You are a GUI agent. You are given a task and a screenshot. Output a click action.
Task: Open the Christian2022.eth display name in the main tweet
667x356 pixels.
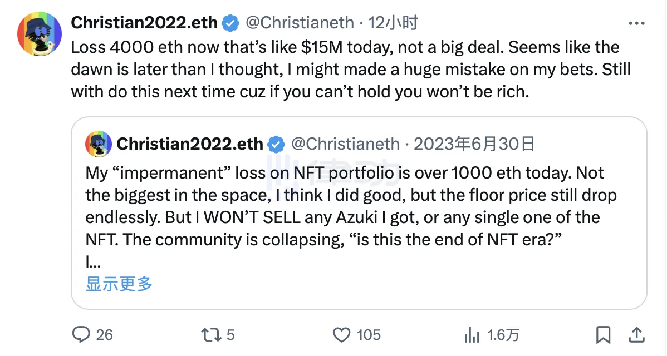(x=144, y=23)
